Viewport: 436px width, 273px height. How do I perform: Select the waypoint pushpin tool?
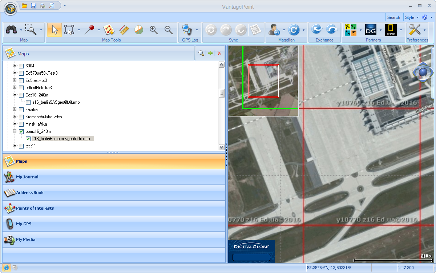point(89,30)
